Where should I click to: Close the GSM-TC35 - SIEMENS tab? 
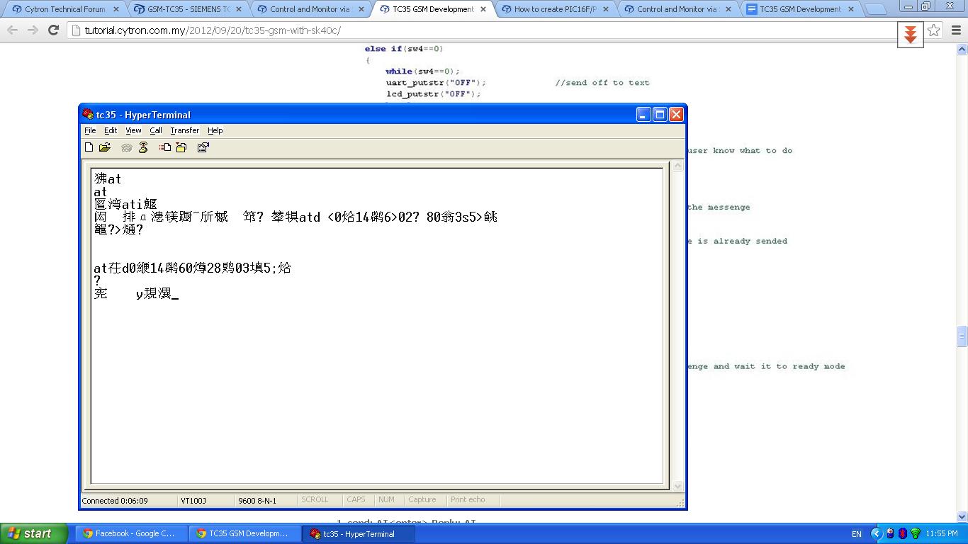(x=238, y=10)
